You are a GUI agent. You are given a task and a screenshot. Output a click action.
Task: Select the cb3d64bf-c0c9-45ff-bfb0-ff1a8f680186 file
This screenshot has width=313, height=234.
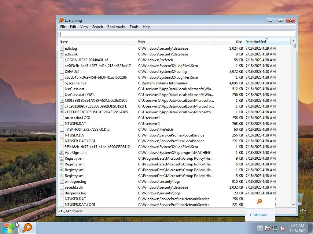(x=96, y=77)
